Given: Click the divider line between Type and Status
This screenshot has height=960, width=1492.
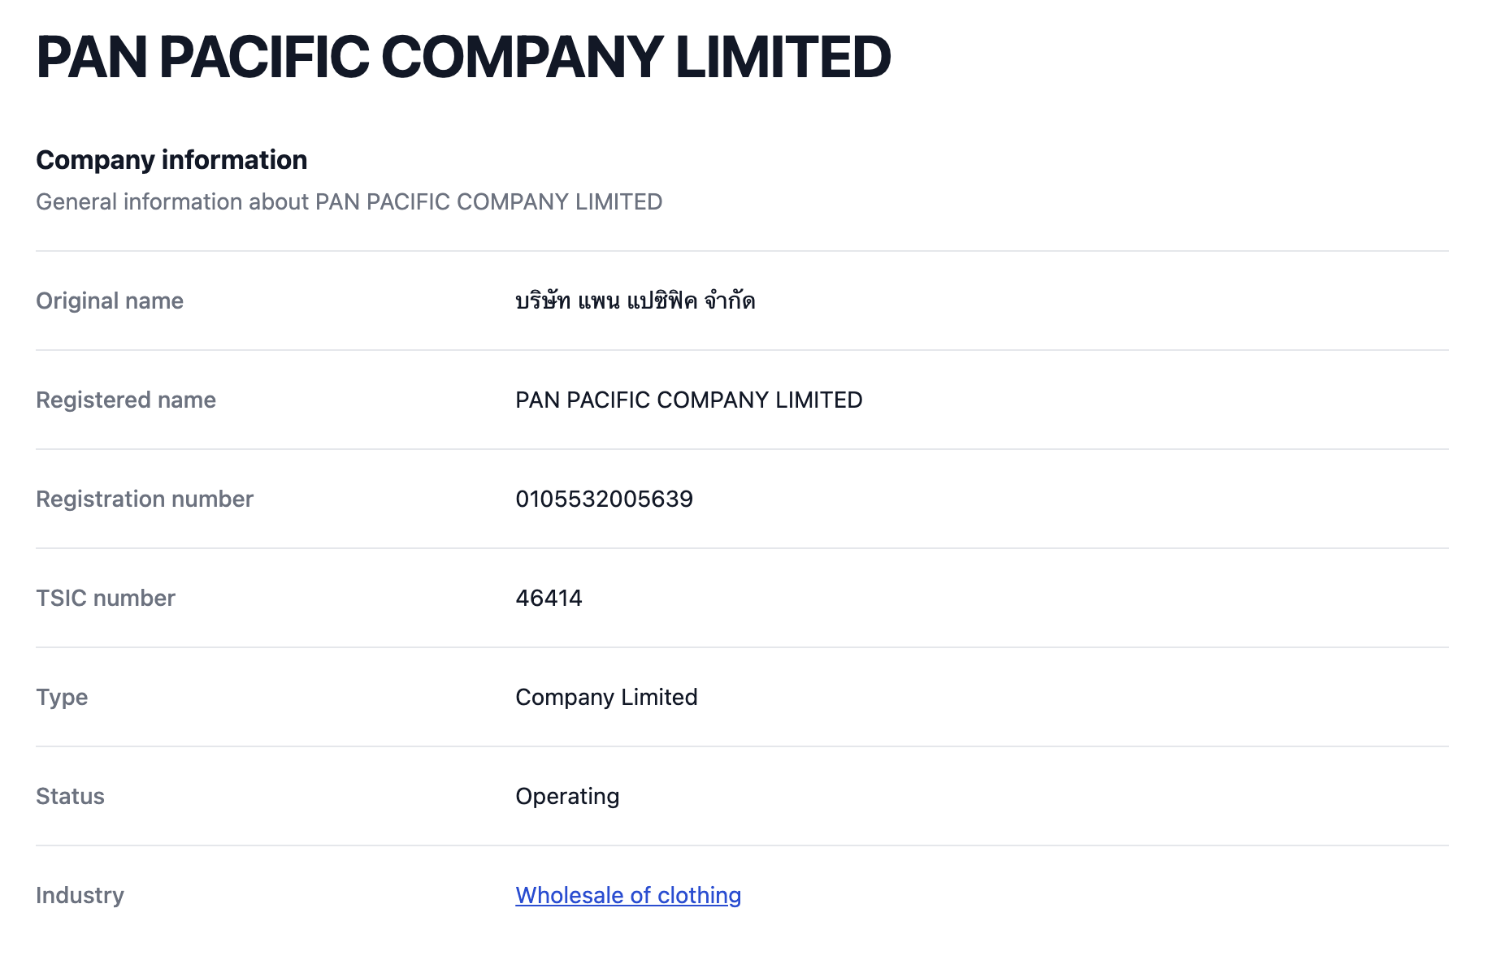Looking at the screenshot, I should (742, 746).
